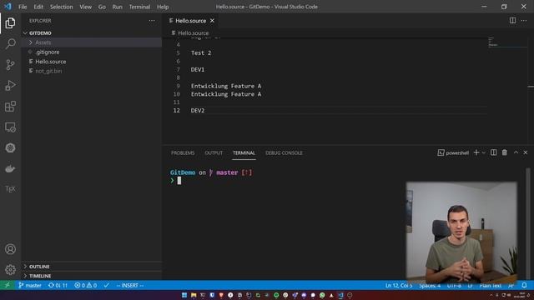Open the Help menu

click(x=163, y=7)
